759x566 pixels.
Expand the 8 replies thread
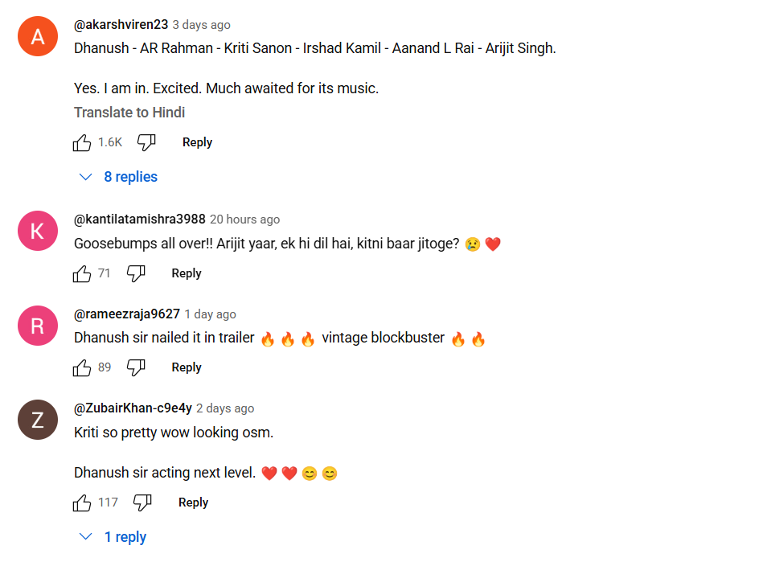(119, 177)
